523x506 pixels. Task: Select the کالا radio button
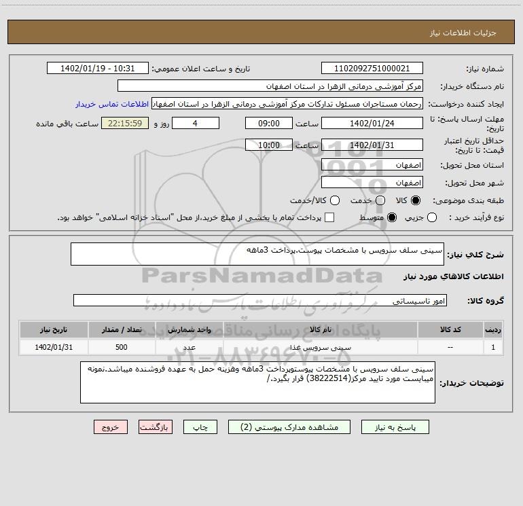416,200
